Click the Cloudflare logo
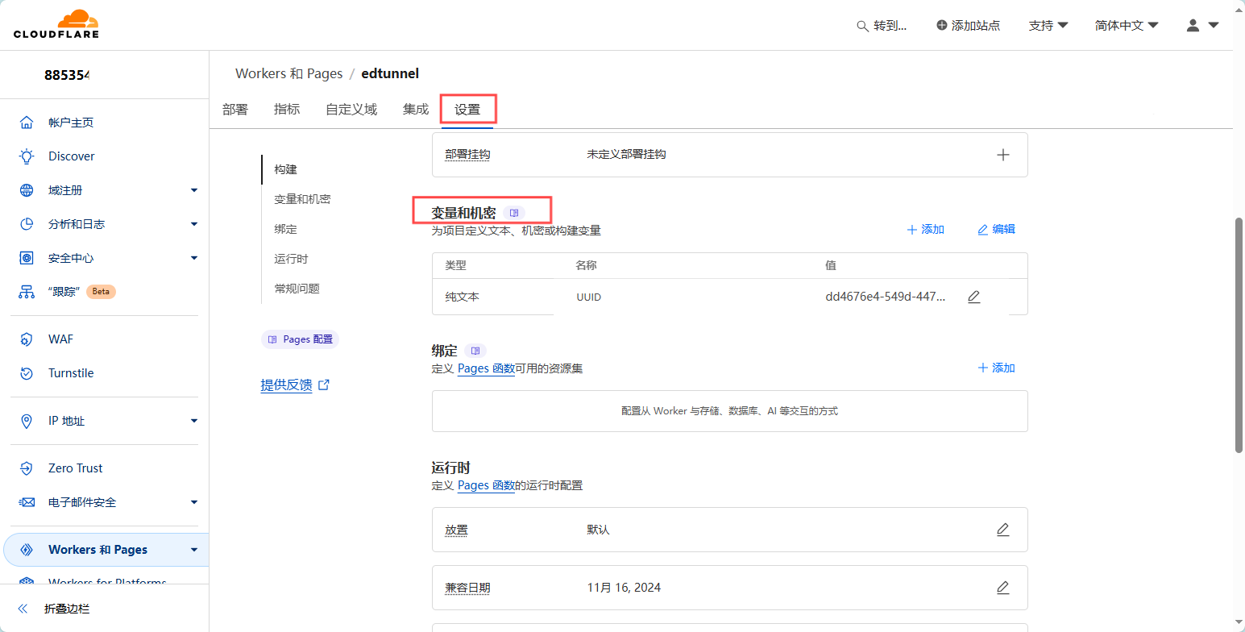This screenshot has width=1245, height=632. click(56, 25)
